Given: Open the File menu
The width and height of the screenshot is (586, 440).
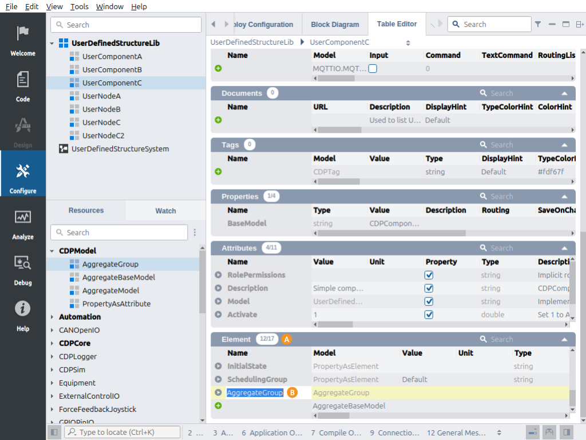Looking at the screenshot, I should coord(11,6).
